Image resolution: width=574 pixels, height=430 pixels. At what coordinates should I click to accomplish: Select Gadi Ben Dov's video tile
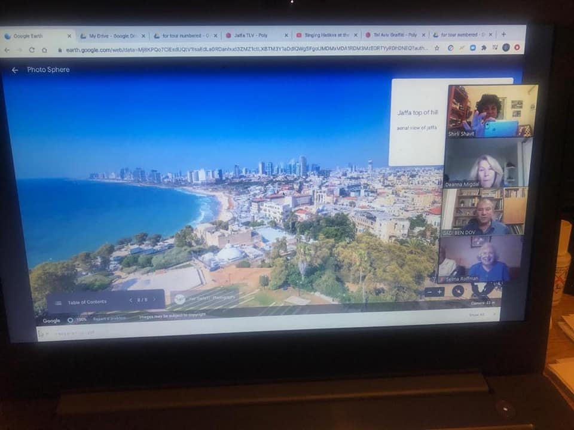tap(484, 211)
